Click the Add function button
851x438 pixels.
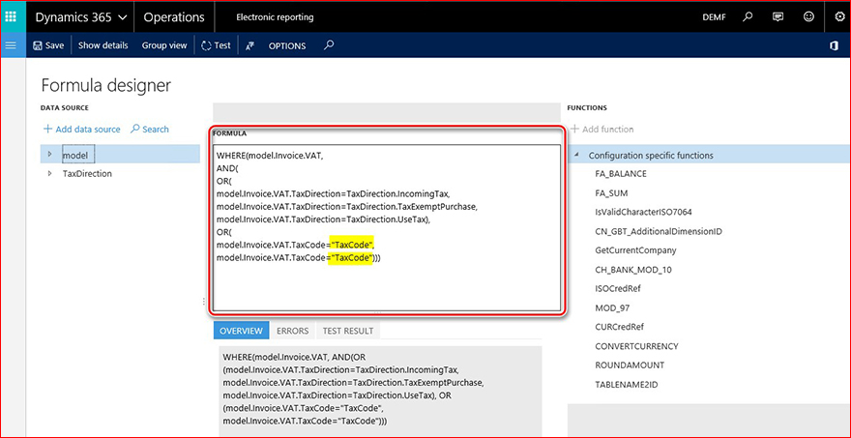pyautogui.click(x=602, y=130)
